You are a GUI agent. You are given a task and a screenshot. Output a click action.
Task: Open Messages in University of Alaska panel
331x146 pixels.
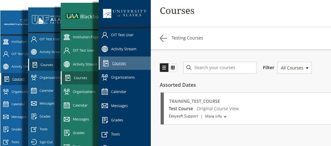(119, 106)
